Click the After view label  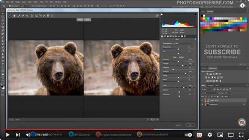(x=87, y=20)
